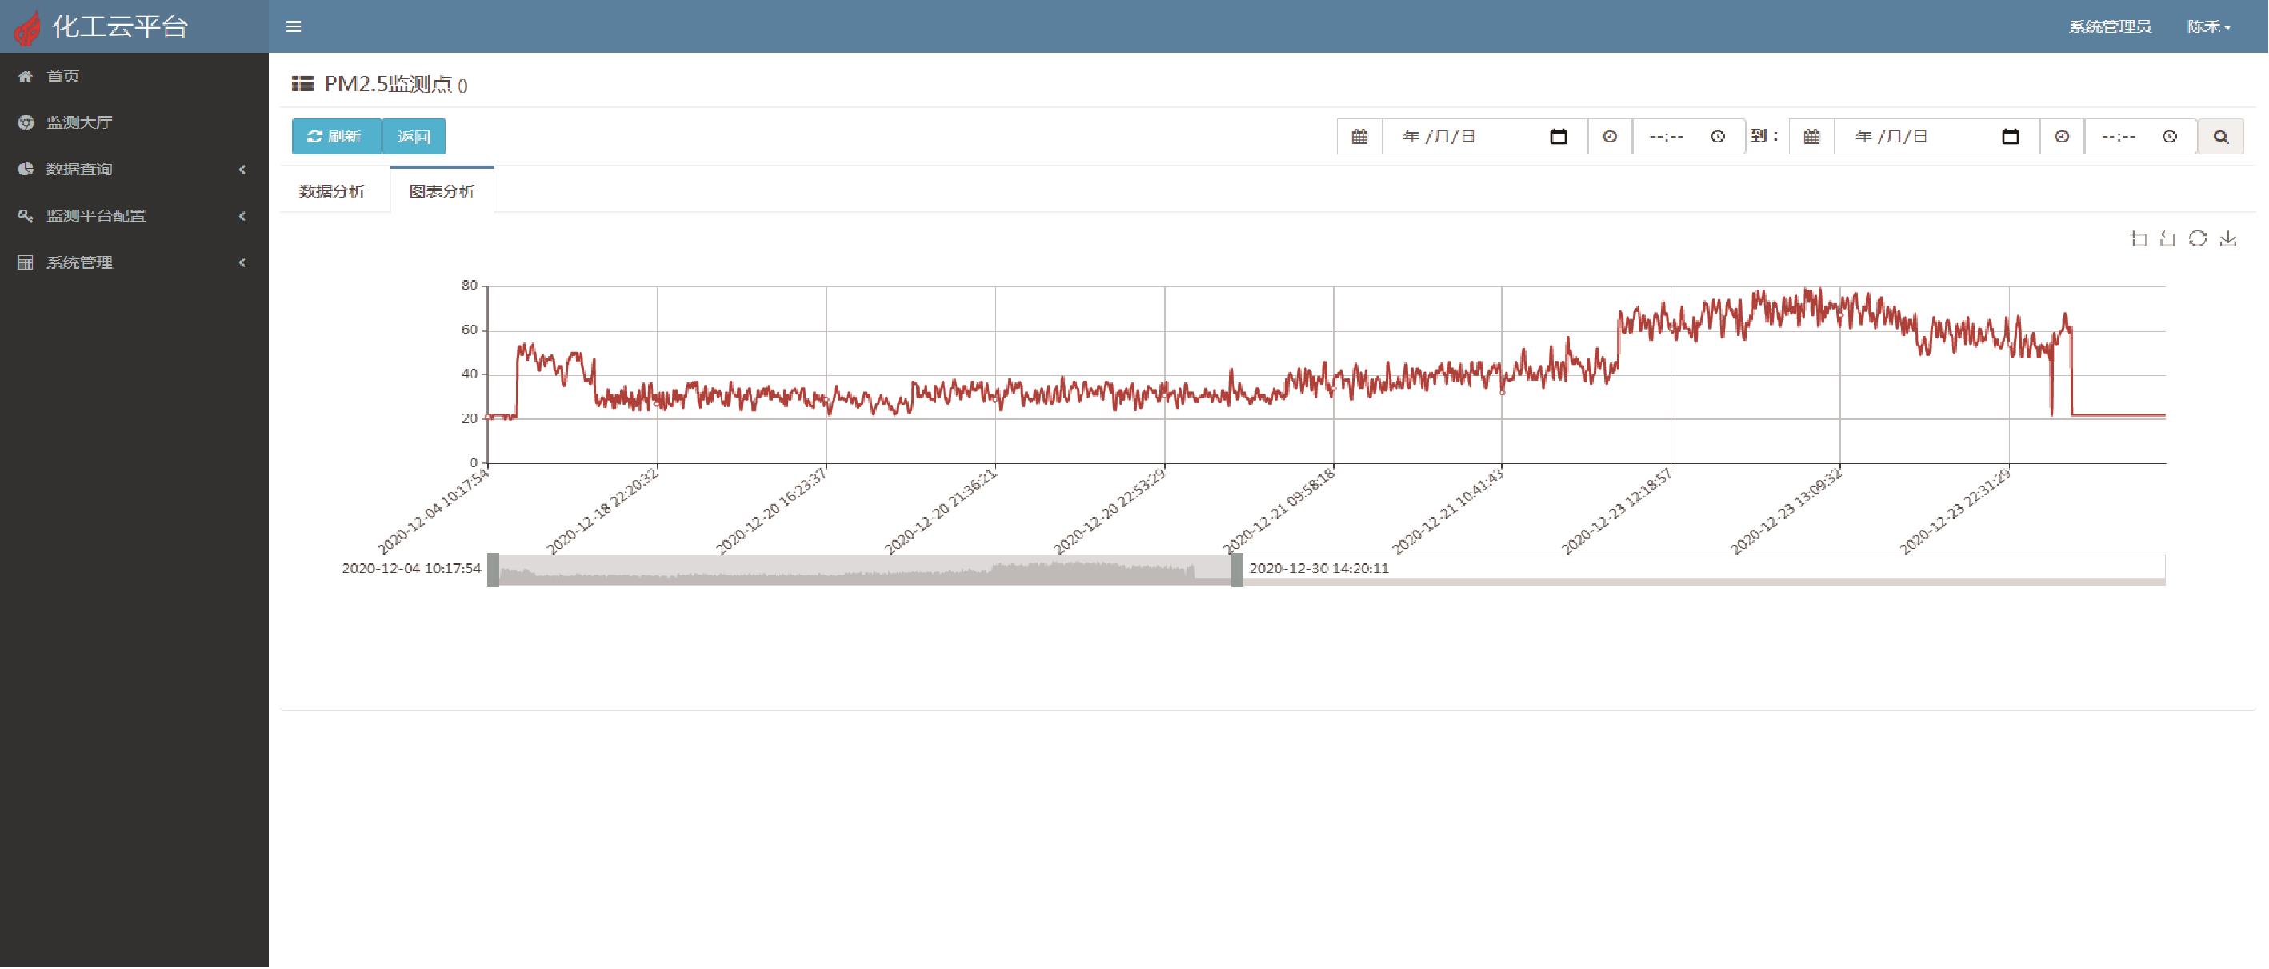The image size is (2269, 969).
Task: Open start time clock picker
Action: [1718, 137]
